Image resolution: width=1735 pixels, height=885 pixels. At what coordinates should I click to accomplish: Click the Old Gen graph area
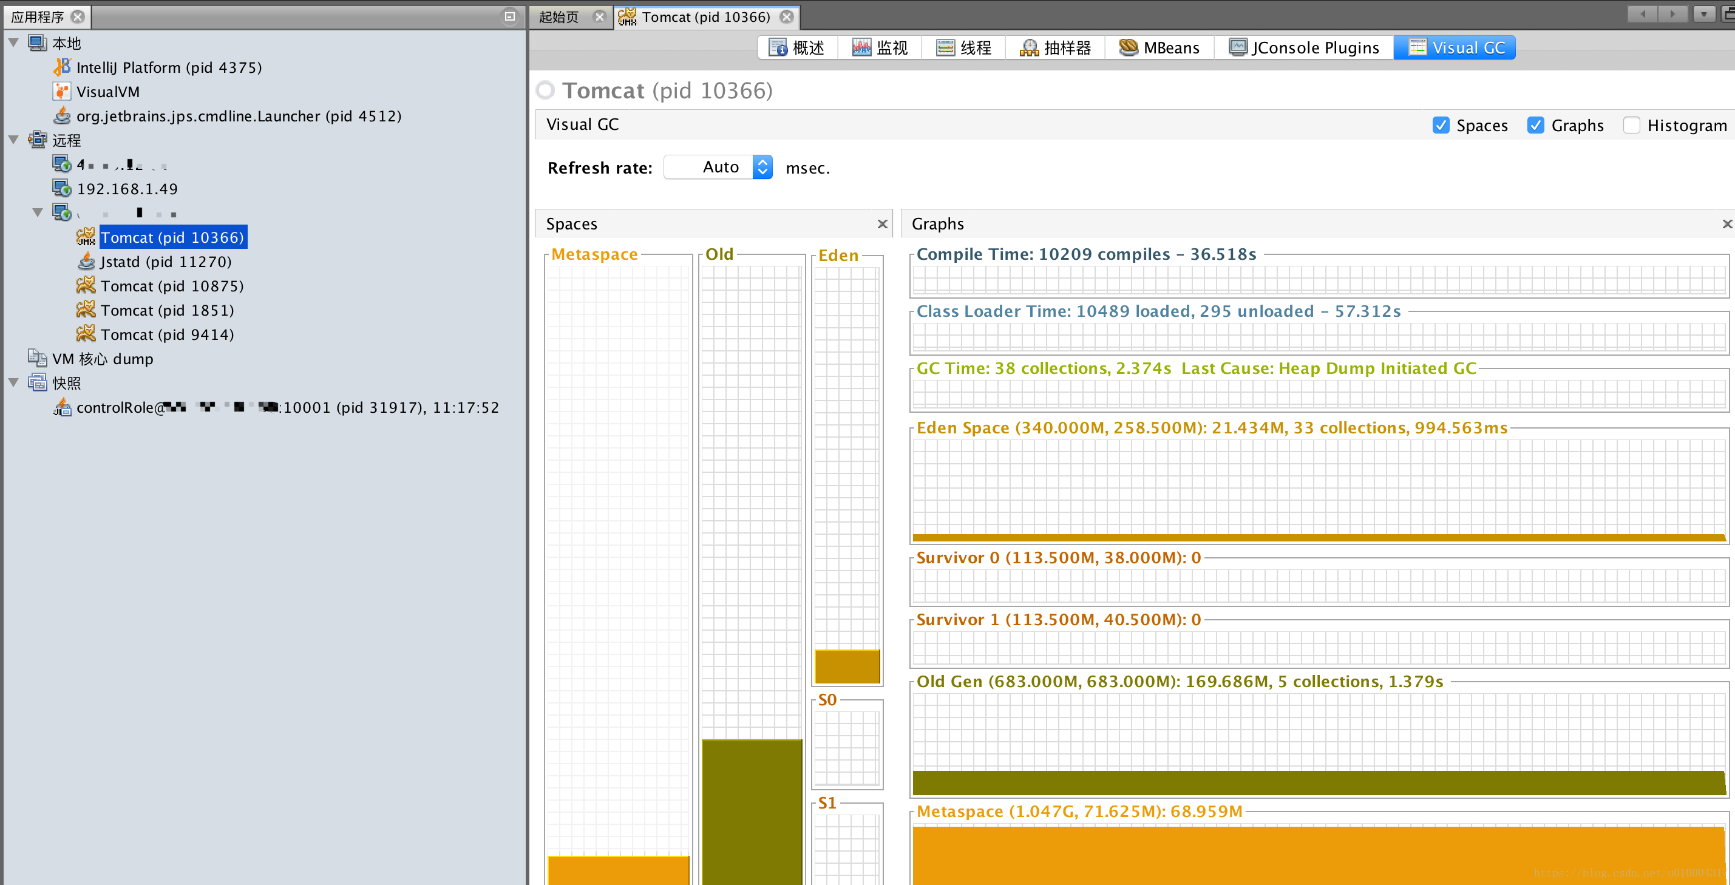click(x=1319, y=744)
